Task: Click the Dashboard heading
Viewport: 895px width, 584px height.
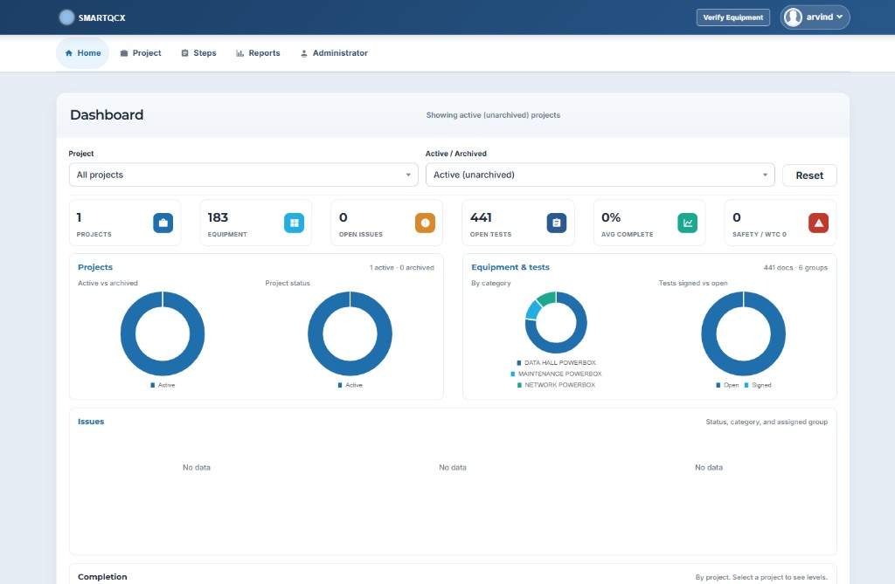Action: point(107,114)
